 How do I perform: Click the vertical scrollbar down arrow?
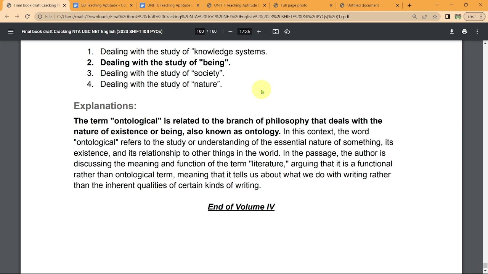click(x=485, y=271)
